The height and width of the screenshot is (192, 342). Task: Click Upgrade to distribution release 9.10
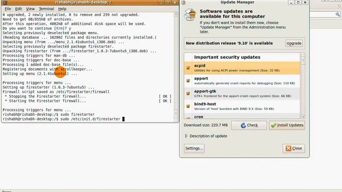coord(294,43)
